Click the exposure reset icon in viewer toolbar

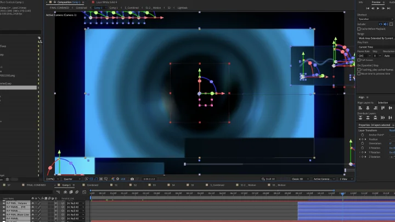click(117, 179)
